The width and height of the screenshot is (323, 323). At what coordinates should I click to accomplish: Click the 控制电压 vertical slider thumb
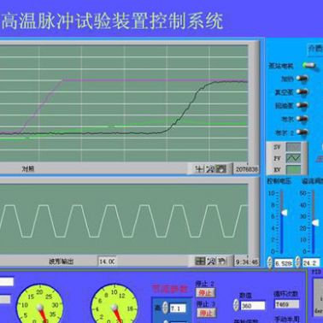(284, 213)
